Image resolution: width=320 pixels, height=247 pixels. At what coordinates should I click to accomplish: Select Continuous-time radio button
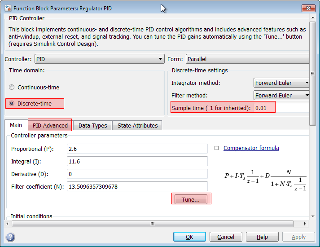(x=12, y=88)
